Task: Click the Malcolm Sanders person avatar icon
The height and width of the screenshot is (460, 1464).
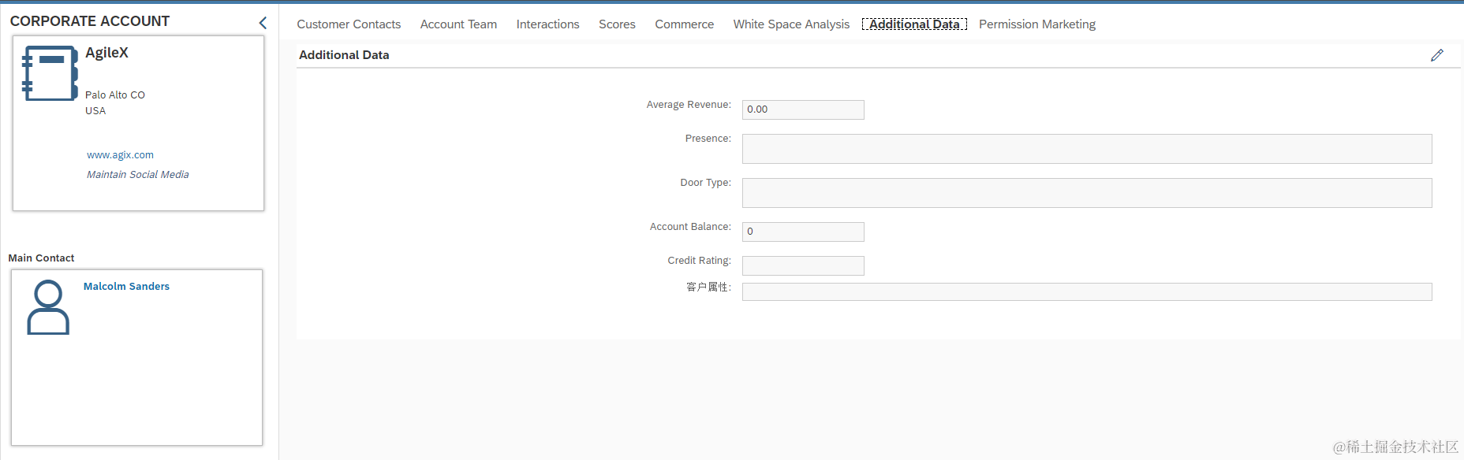Action: click(x=48, y=307)
